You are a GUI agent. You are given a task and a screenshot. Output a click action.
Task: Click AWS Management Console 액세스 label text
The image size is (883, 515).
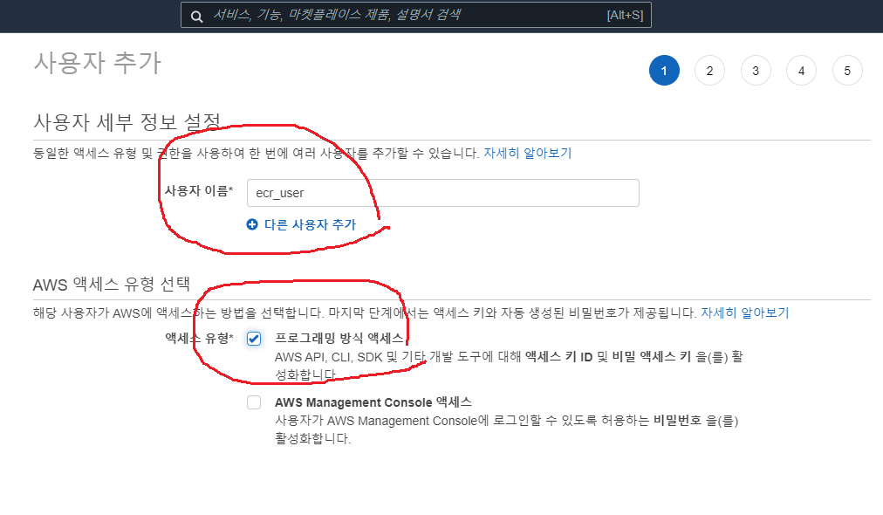pyautogui.click(x=373, y=402)
